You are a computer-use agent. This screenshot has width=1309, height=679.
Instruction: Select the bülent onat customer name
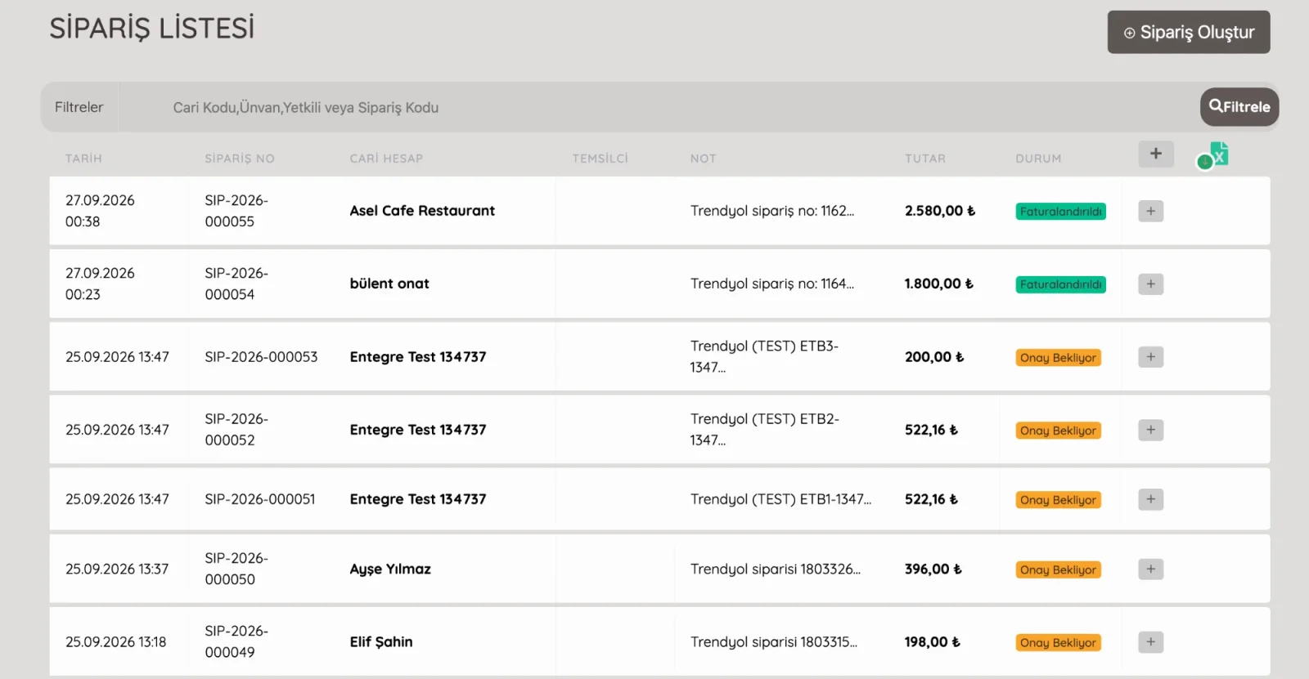tap(389, 284)
